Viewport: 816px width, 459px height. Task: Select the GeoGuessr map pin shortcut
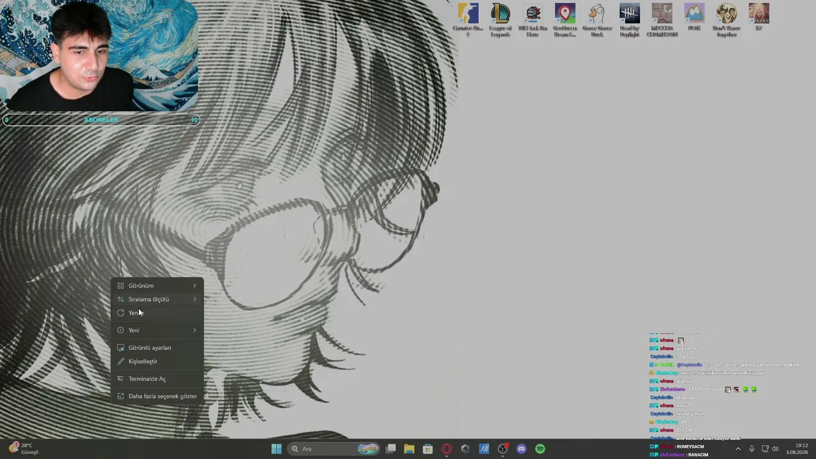(565, 20)
